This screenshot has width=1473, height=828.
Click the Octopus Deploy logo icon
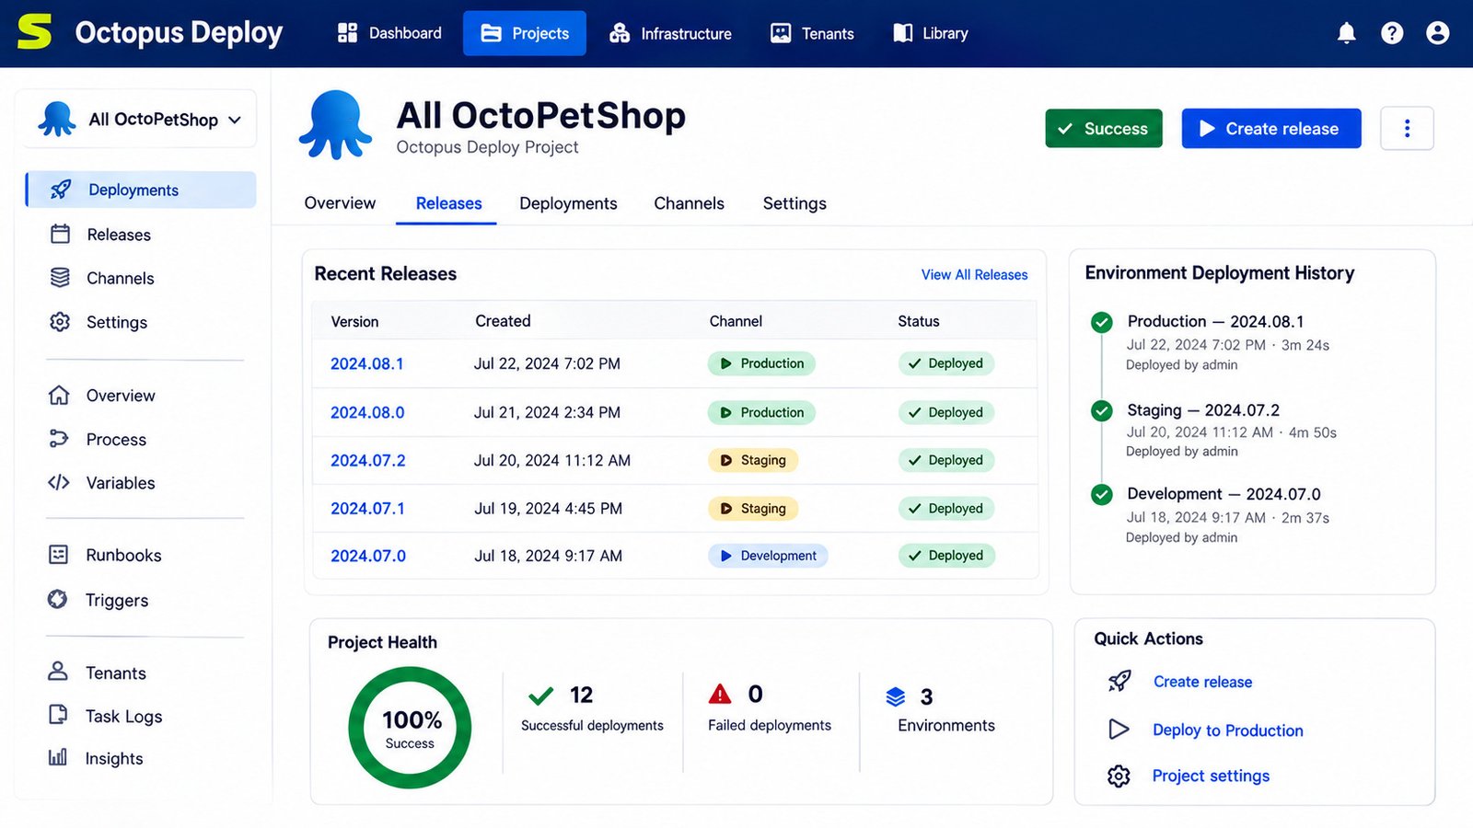point(34,32)
